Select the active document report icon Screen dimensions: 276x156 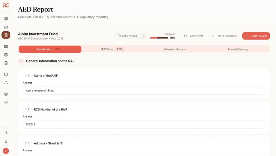coord(6,35)
